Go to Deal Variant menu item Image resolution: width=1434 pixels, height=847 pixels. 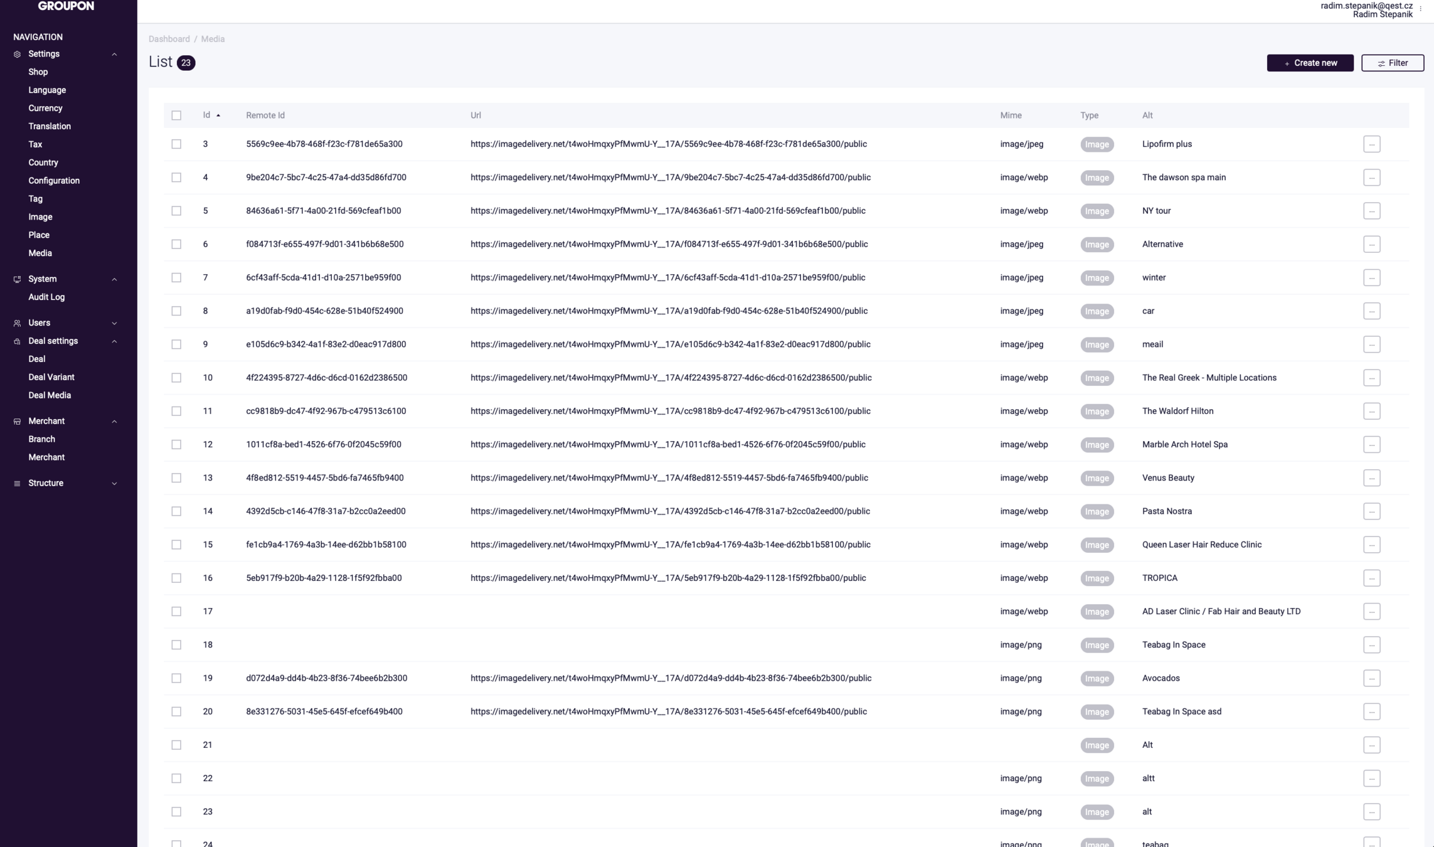pos(51,378)
